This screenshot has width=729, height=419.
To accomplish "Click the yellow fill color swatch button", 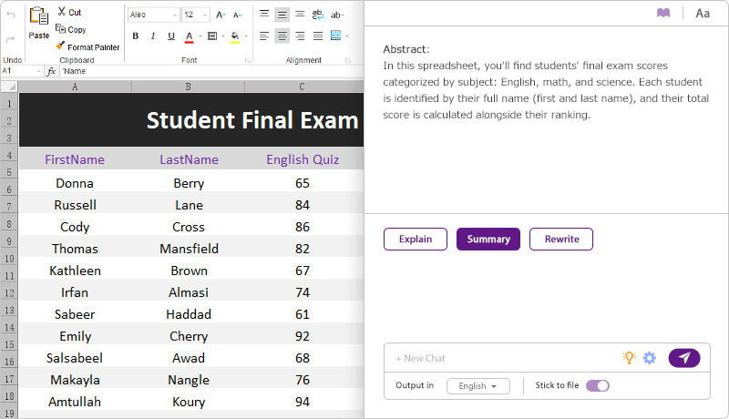I will [234, 36].
